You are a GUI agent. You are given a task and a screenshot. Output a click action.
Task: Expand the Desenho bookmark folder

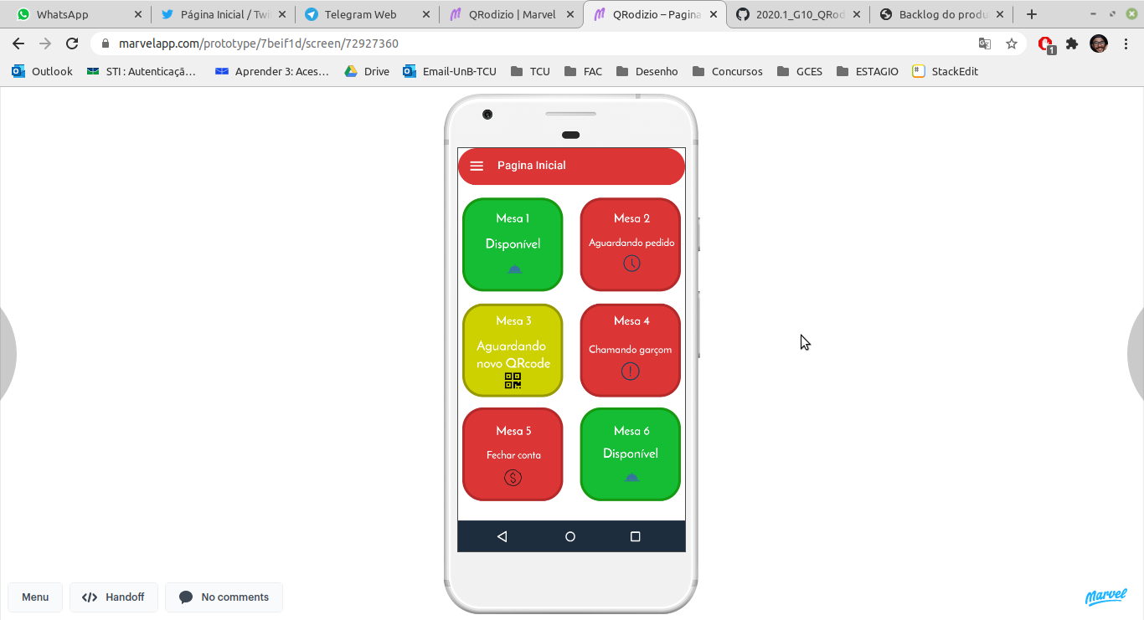pyautogui.click(x=647, y=72)
